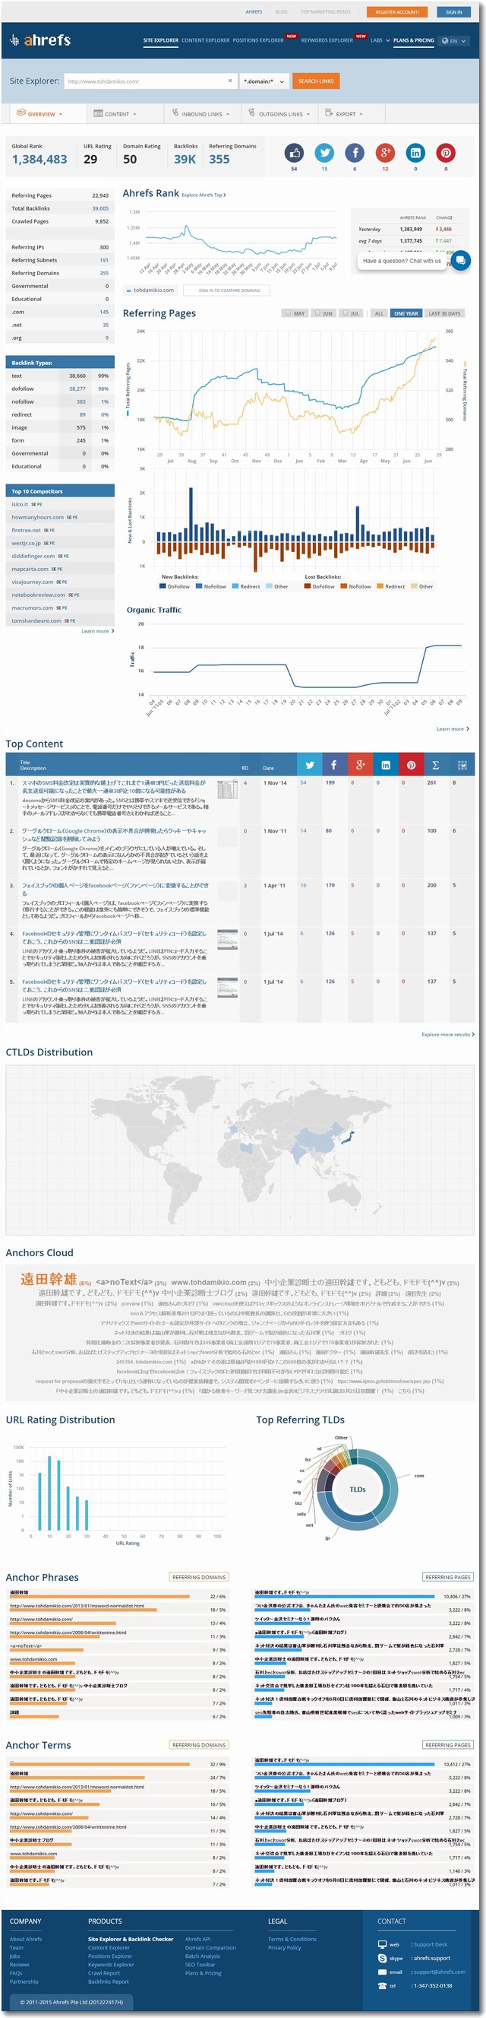
Task: Open competitor isico.it link
Action: (x=20, y=505)
